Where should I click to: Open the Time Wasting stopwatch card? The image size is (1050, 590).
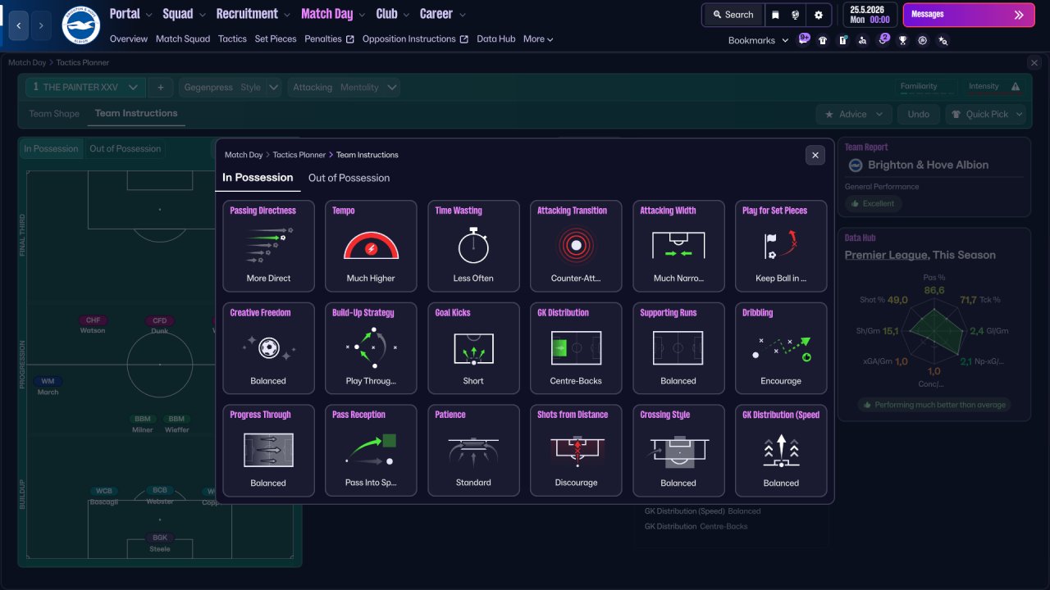pyautogui.click(x=473, y=246)
